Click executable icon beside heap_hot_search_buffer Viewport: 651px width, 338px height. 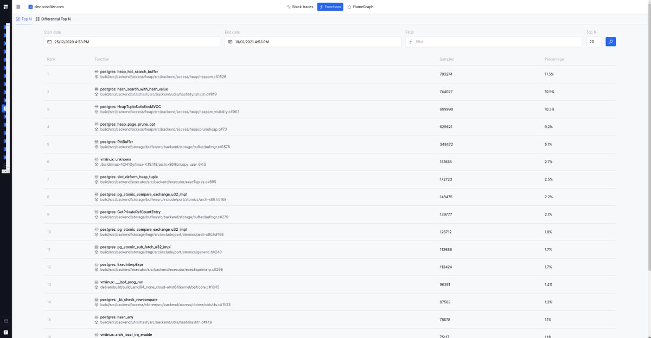coord(97,71)
